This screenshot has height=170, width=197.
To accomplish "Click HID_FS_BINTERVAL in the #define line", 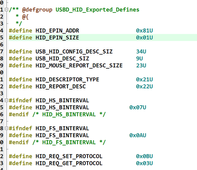I will click(62, 135).
